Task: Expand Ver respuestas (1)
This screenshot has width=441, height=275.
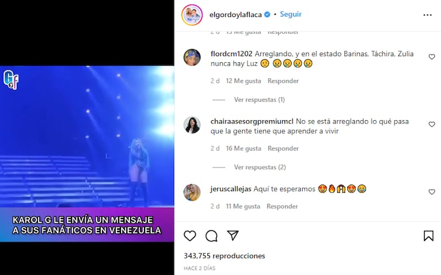Action: pyautogui.click(x=259, y=100)
